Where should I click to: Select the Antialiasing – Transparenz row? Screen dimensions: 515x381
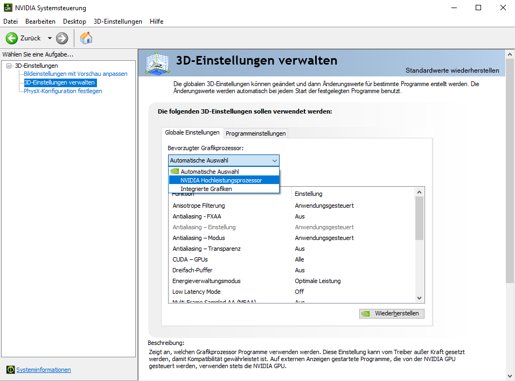pyautogui.click(x=291, y=249)
